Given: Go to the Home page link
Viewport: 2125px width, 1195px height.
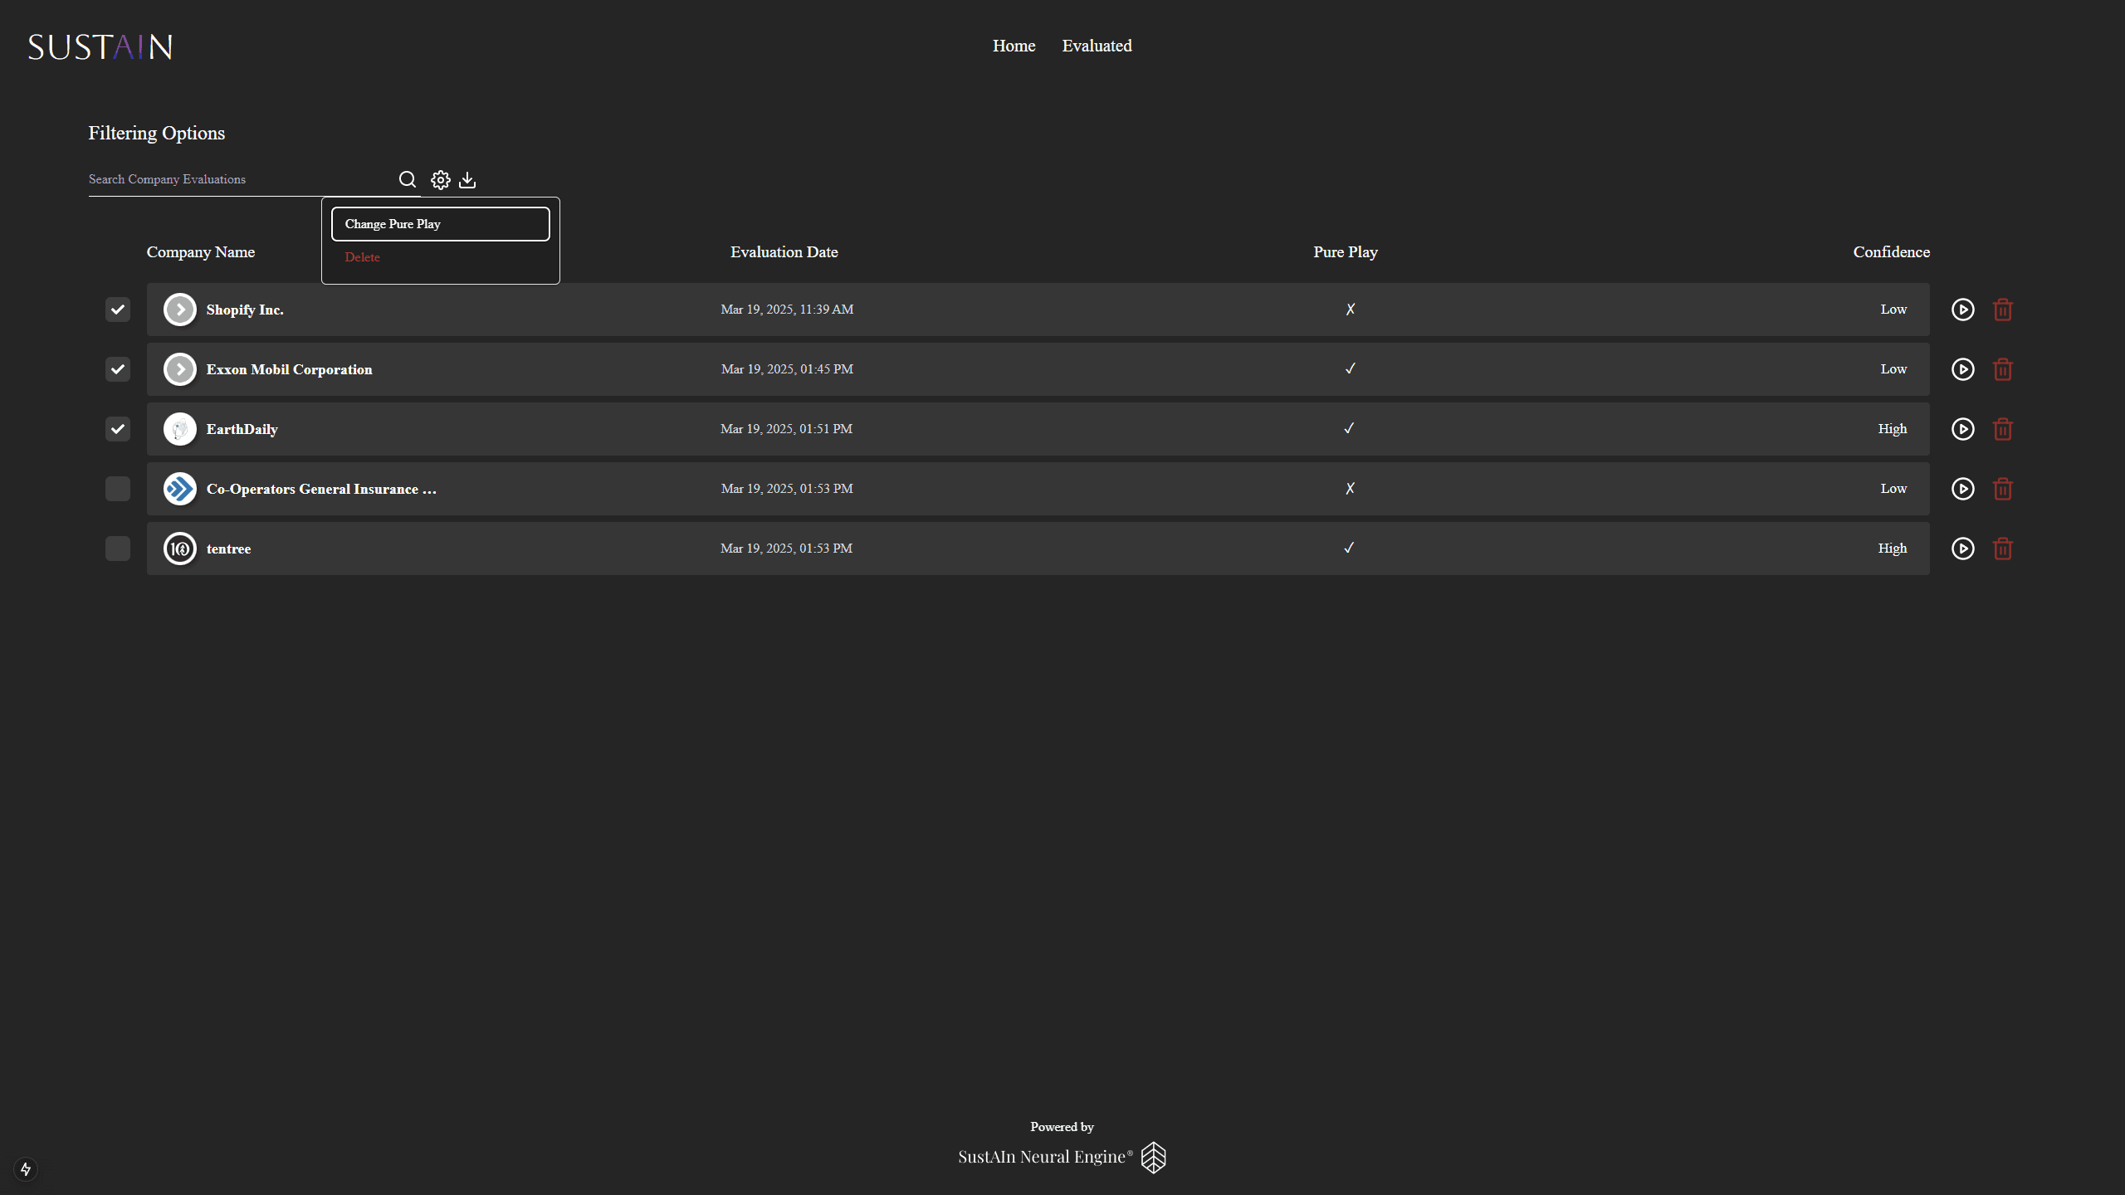Looking at the screenshot, I should click(x=1014, y=46).
